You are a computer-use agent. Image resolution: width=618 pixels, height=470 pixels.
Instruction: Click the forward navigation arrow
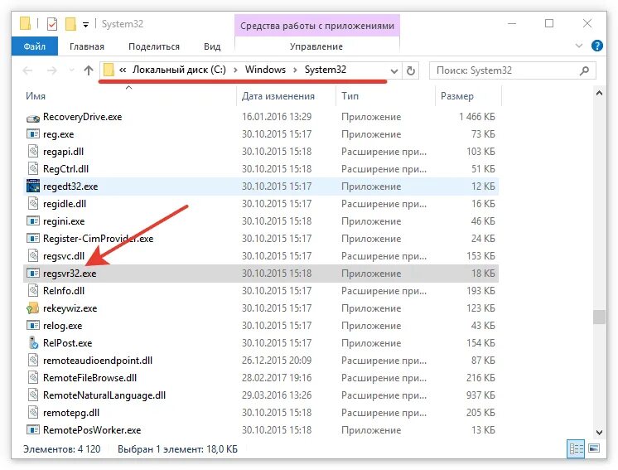pyautogui.click(x=51, y=70)
